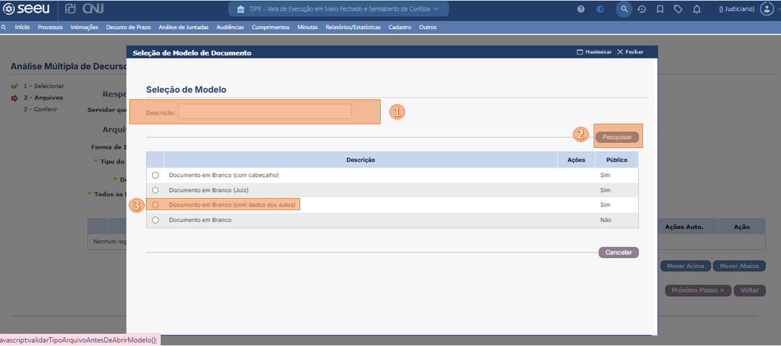Open the history clock icon
This screenshot has width=781, height=346.
click(642, 9)
